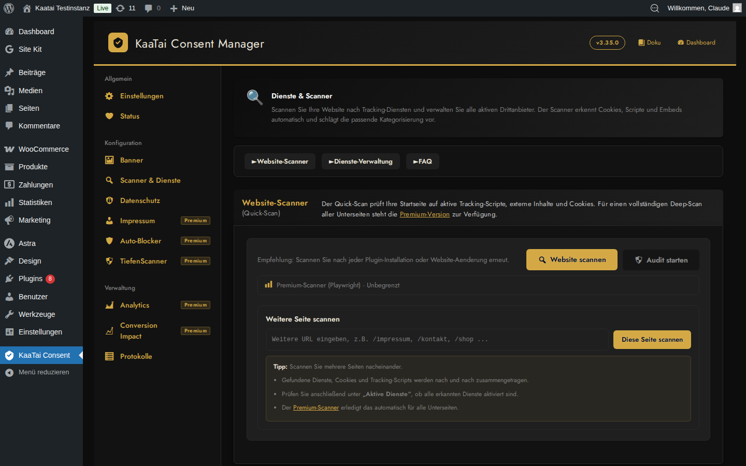This screenshot has height=466, width=746.
Task: Click the shield icon beside Auto-Blocker
Action: pos(109,241)
